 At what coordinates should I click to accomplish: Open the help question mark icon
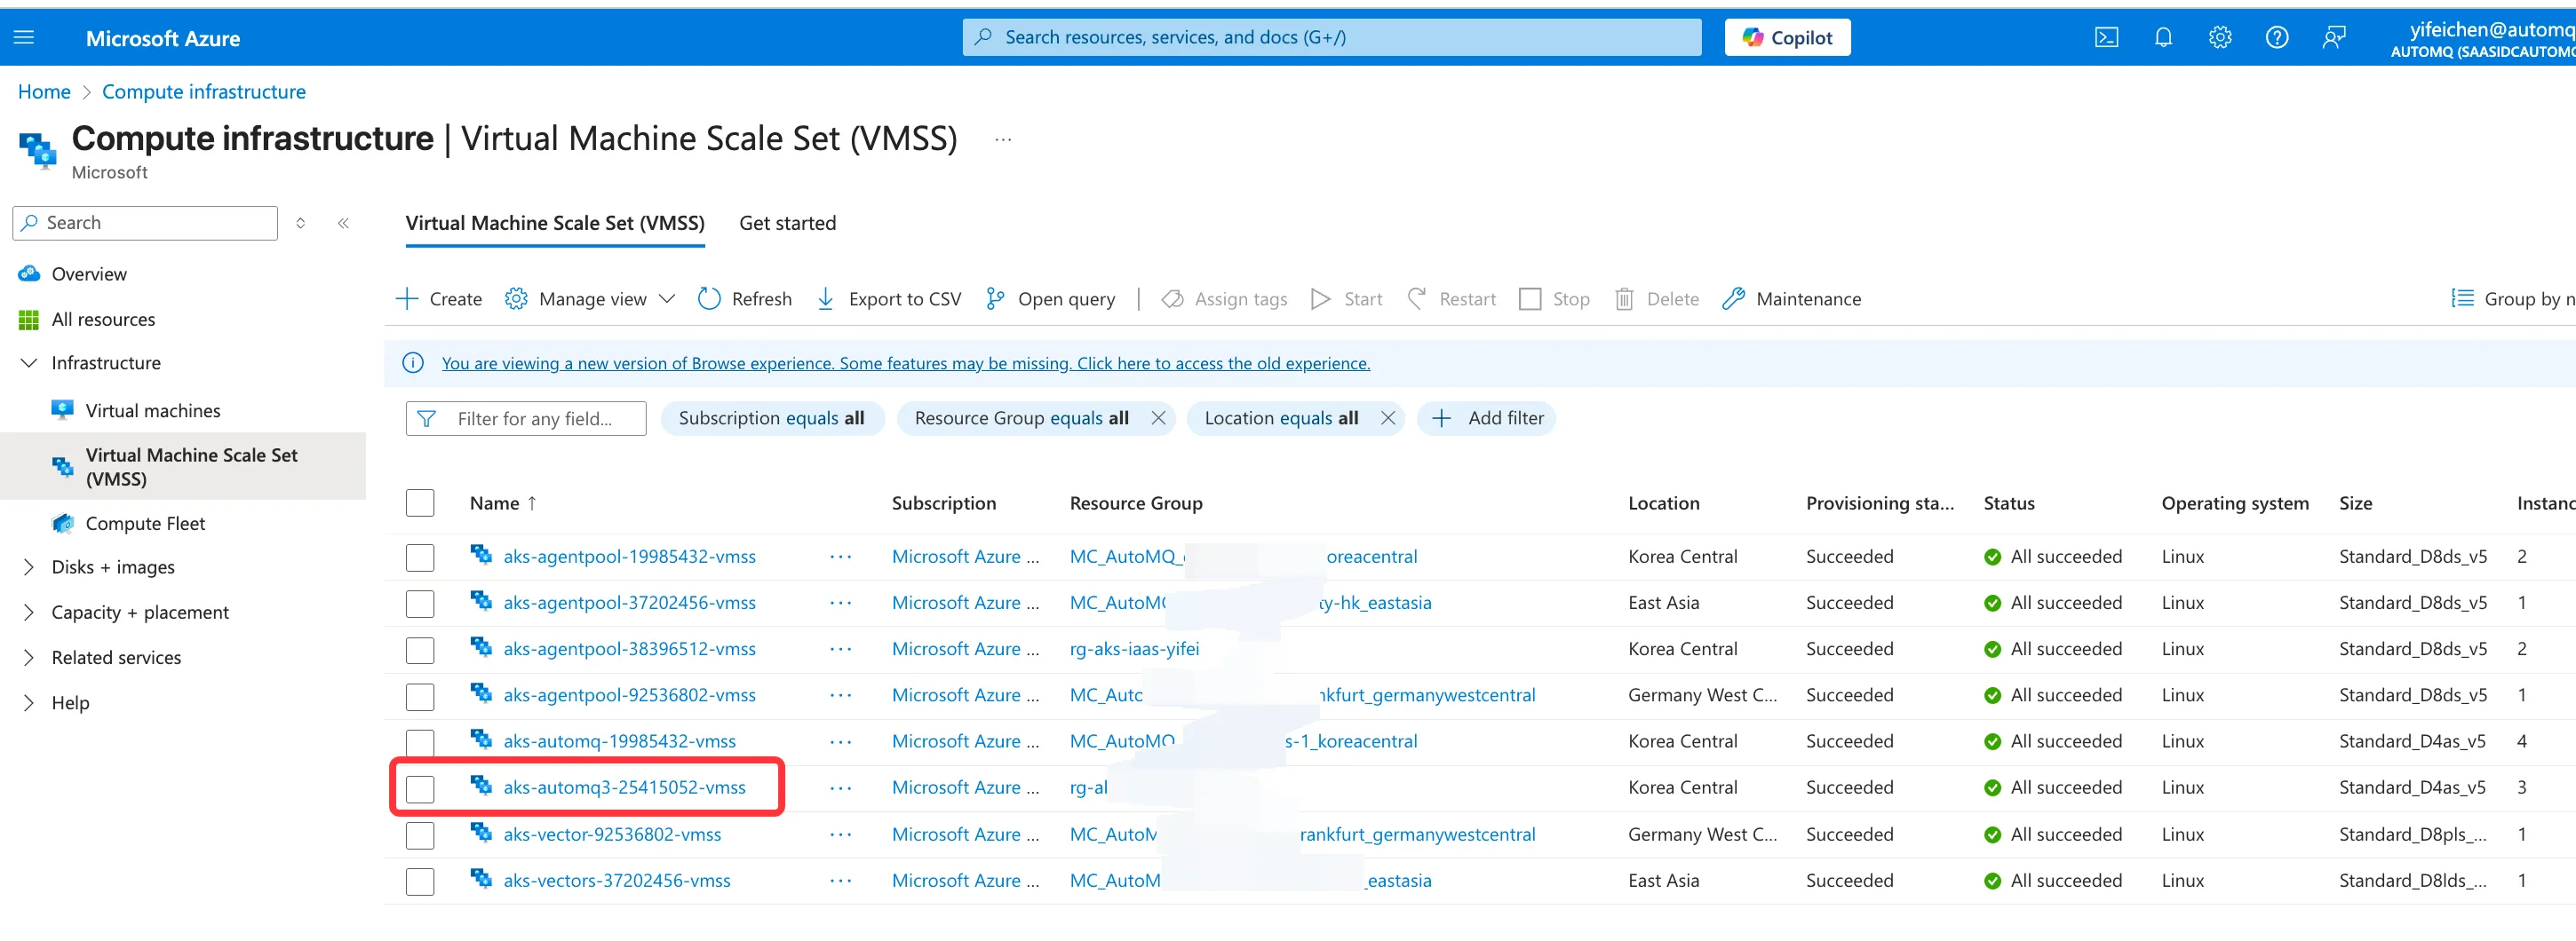point(2277,38)
